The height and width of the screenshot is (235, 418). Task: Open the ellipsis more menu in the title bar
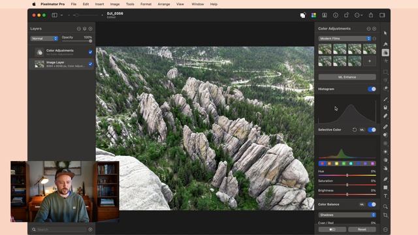tap(359, 15)
